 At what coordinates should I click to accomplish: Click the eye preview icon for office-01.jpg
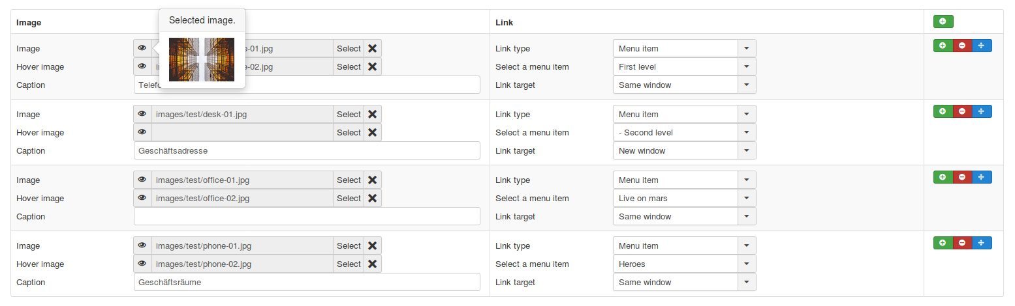point(142,180)
